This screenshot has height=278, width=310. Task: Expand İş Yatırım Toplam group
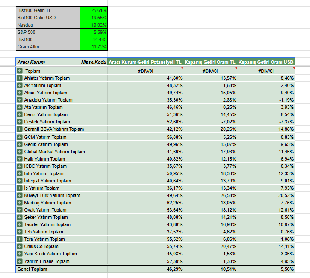click(20, 188)
